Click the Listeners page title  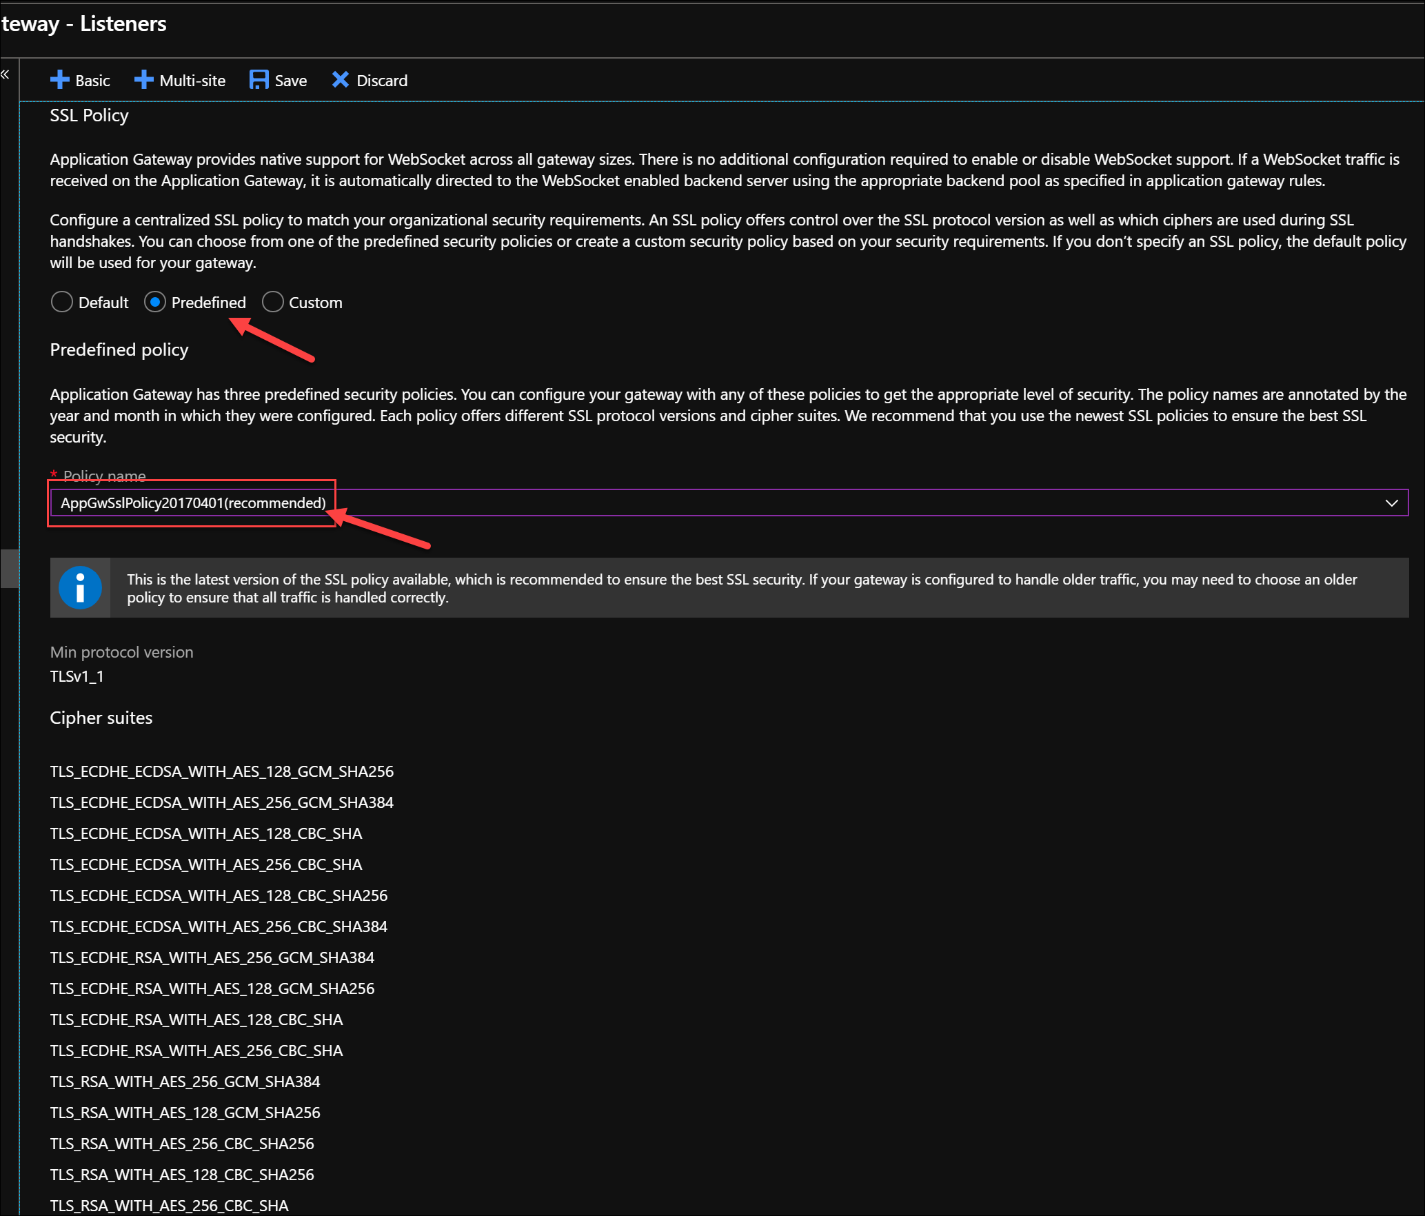tap(123, 23)
